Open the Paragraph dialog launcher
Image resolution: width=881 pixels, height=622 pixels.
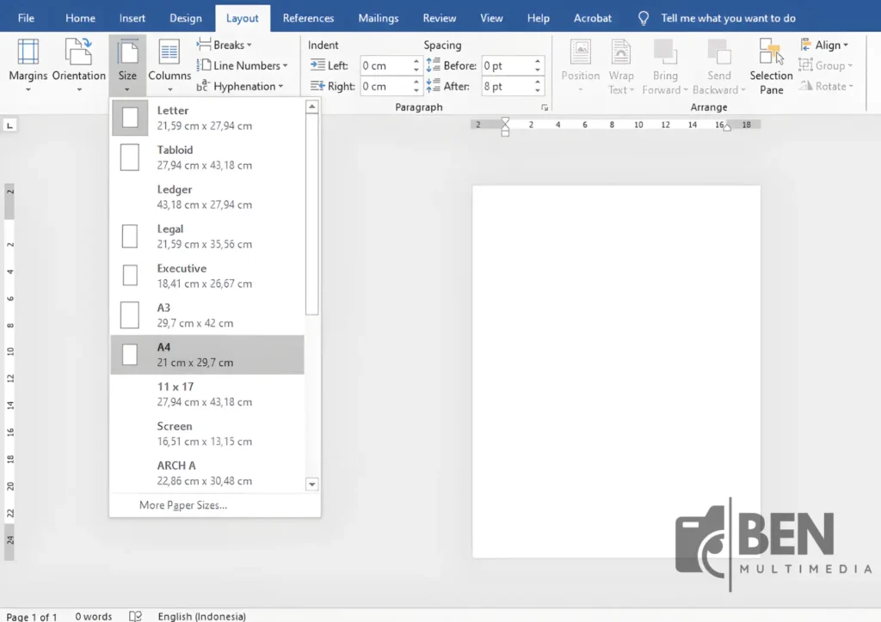click(545, 107)
